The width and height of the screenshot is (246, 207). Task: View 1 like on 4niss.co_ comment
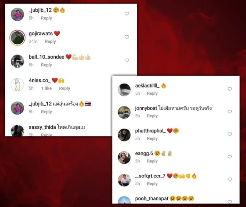[x=46, y=88]
